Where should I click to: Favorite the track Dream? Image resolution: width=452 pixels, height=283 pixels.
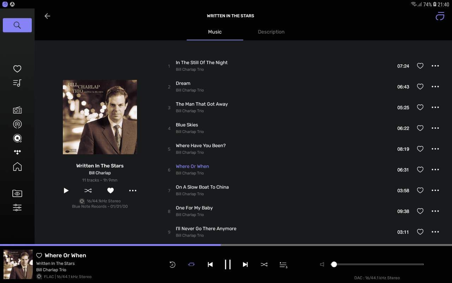[420, 87]
